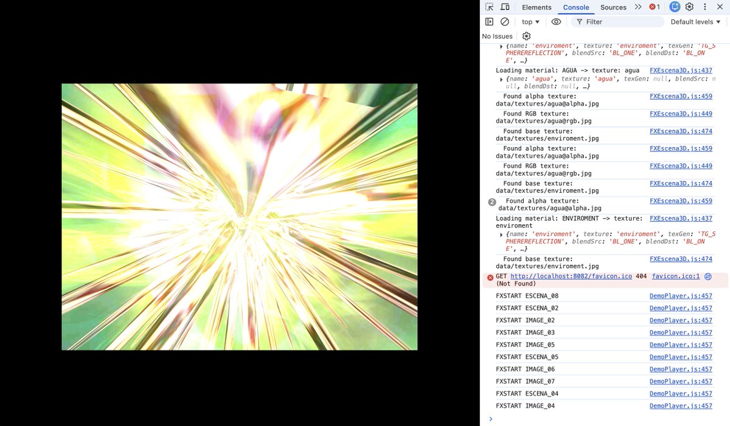Open the top JavaScript context dropdown
Image resolution: width=730 pixels, height=426 pixels.
pyautogui.click(x=530, y=22)
